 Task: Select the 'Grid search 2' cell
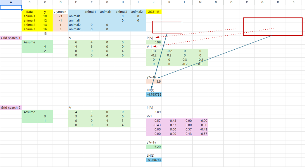click(x=11, y=108)
